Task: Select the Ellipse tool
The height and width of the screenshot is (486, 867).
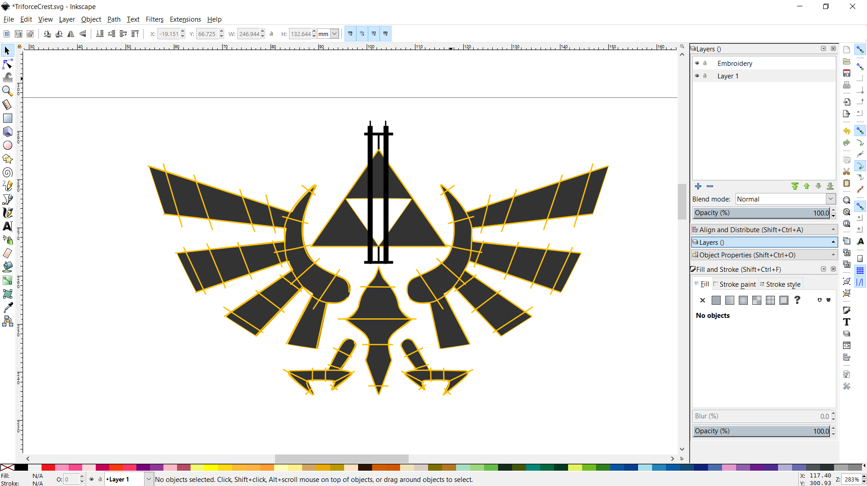Action: [7, 145]
